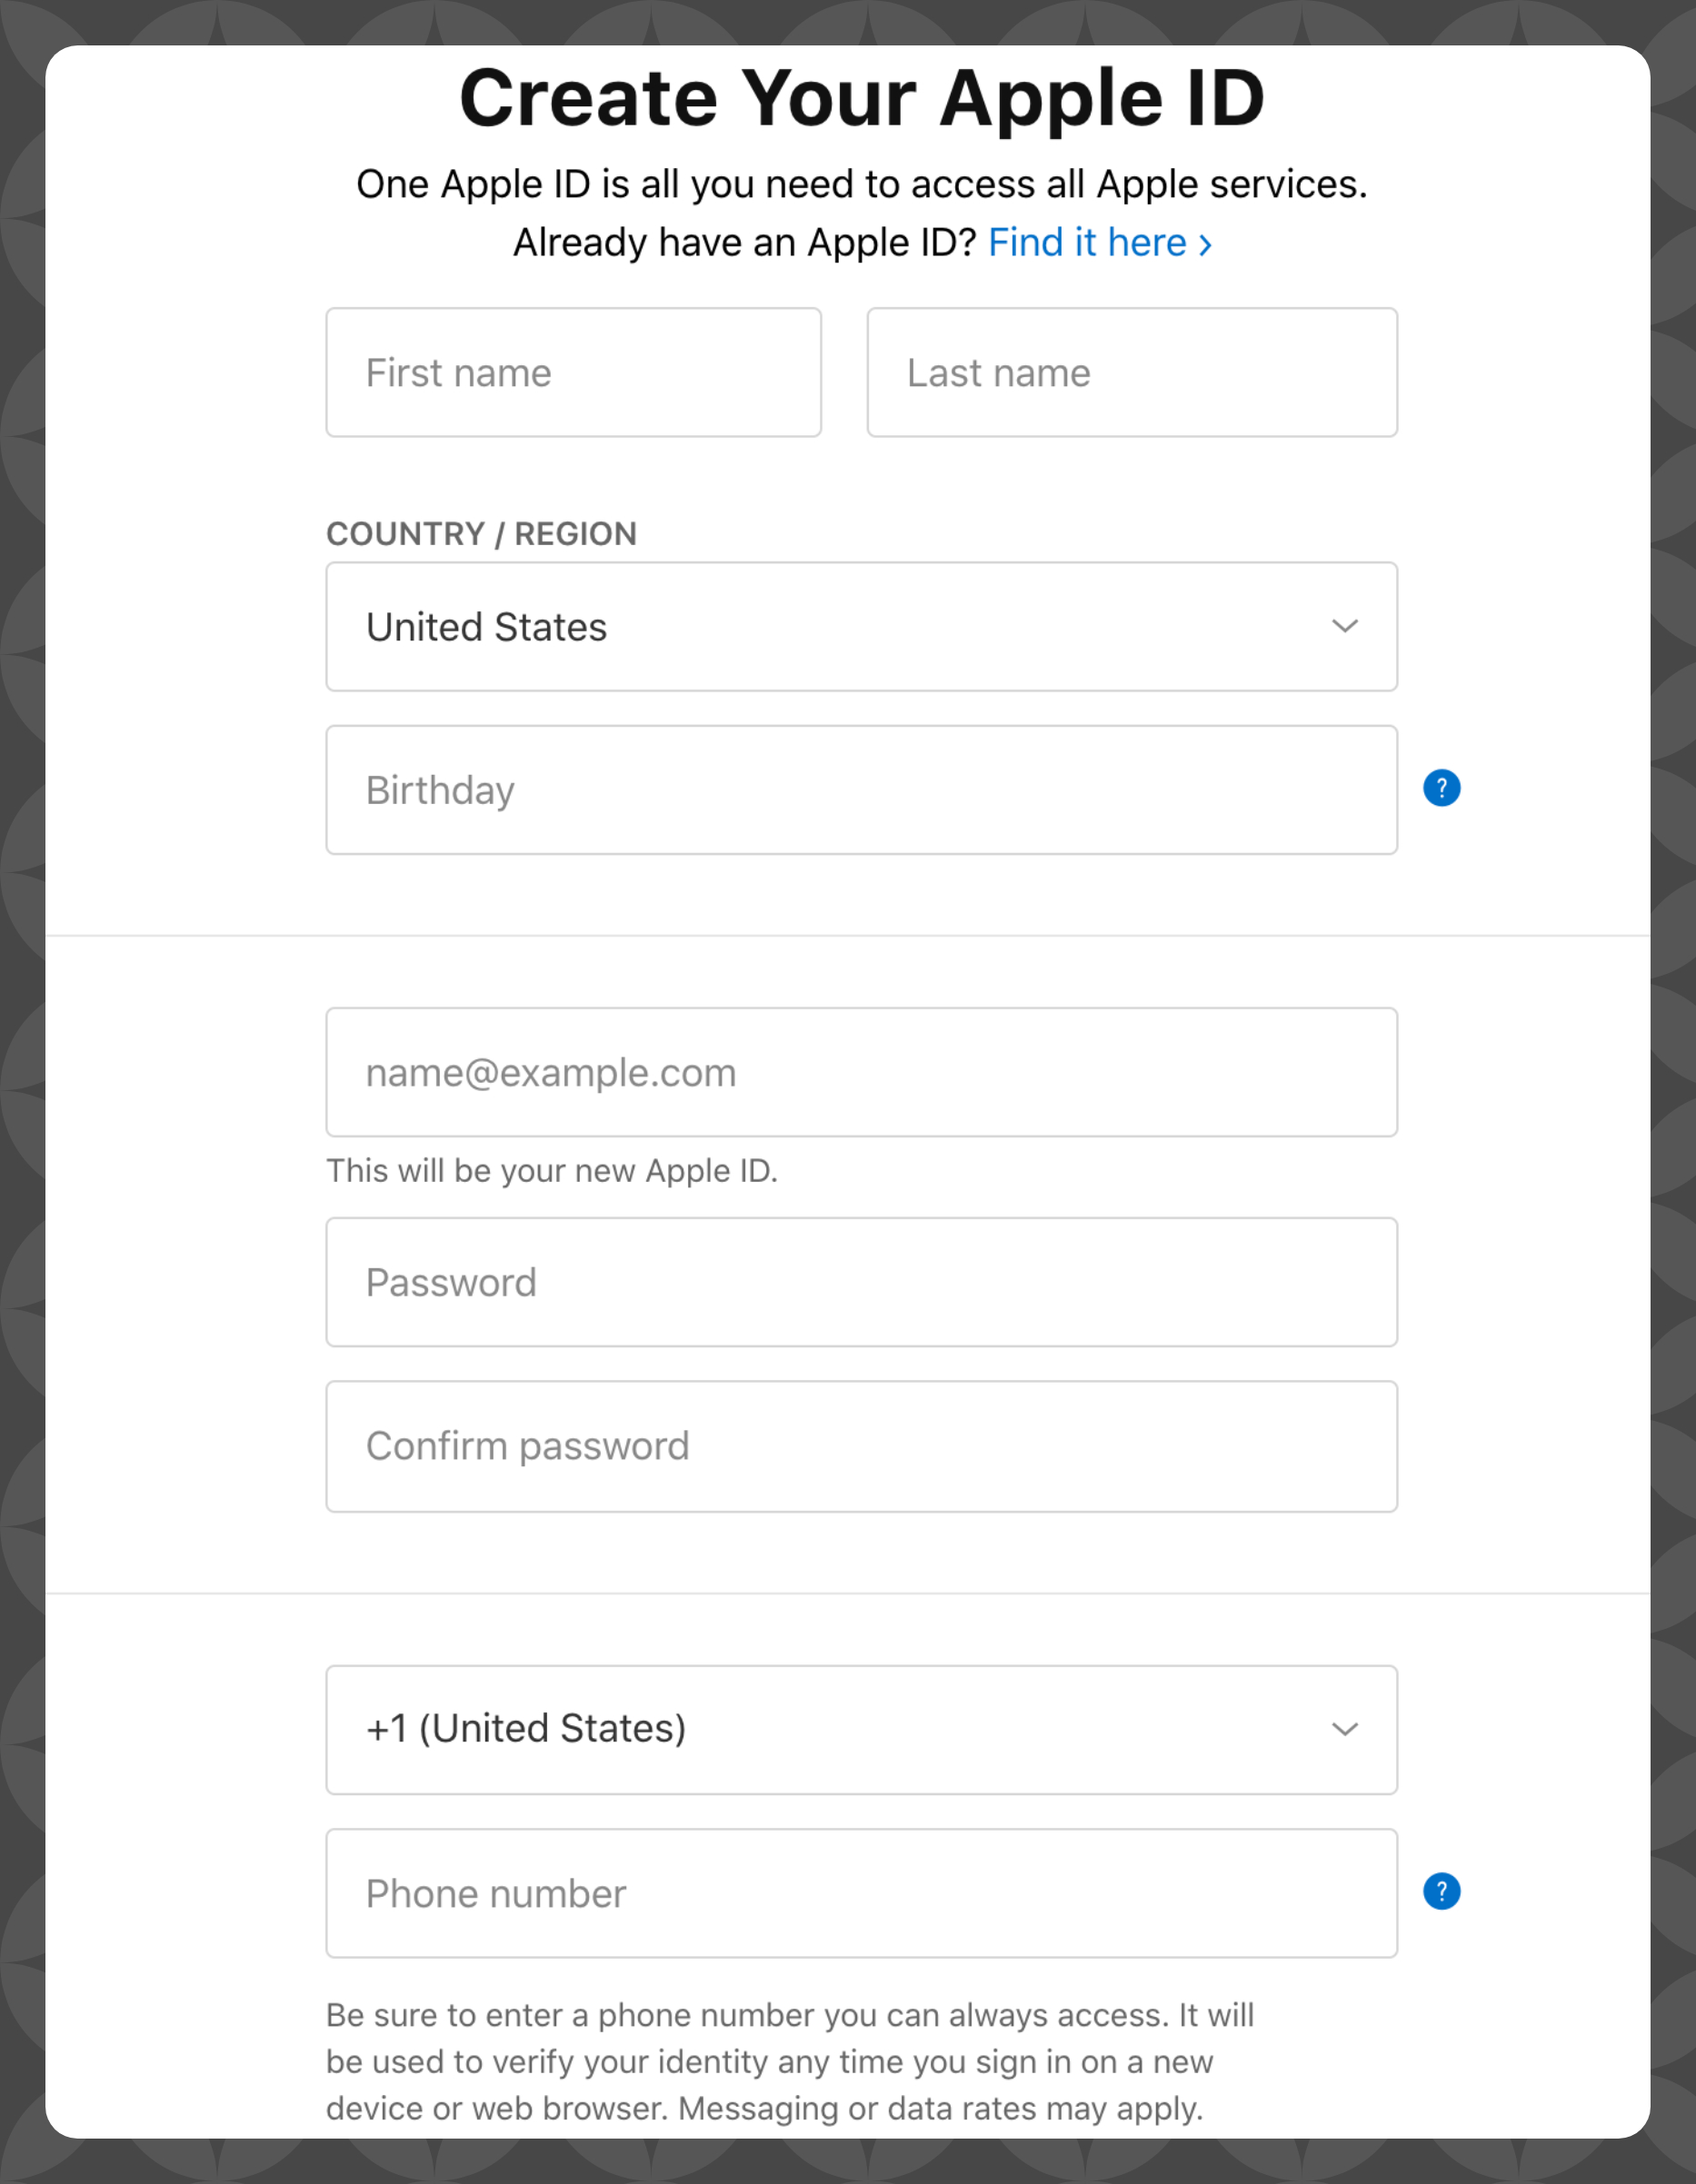Click inside the Password field
Image resolution: width=1696 pixels, height=2184 pixels.
(861, 1283)
